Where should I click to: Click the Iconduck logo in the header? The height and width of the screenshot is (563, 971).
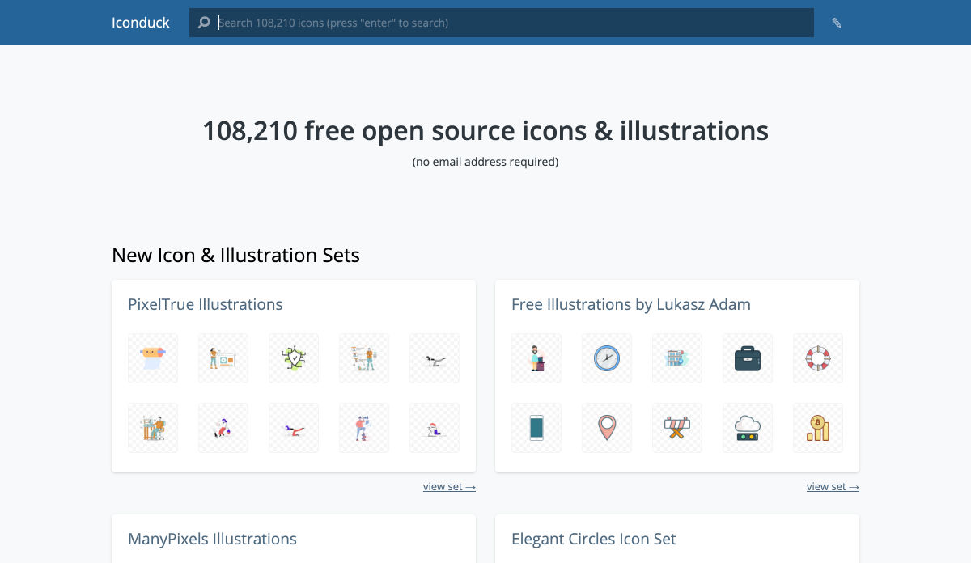coord(140,23)
